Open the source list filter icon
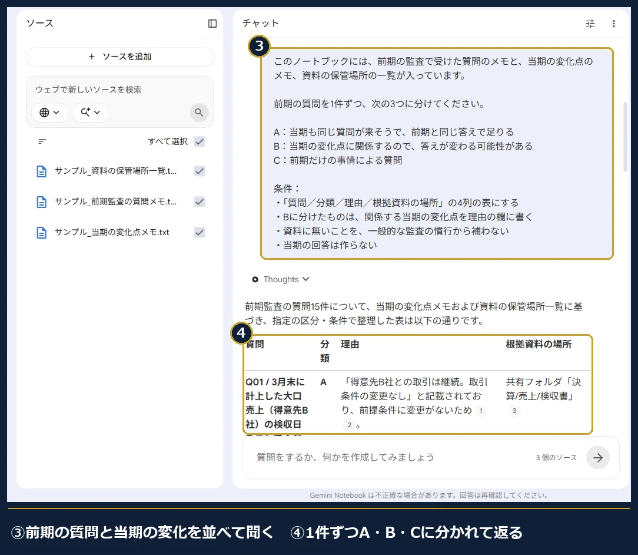The height and width of the screenshot is (555, 638). 42,141
